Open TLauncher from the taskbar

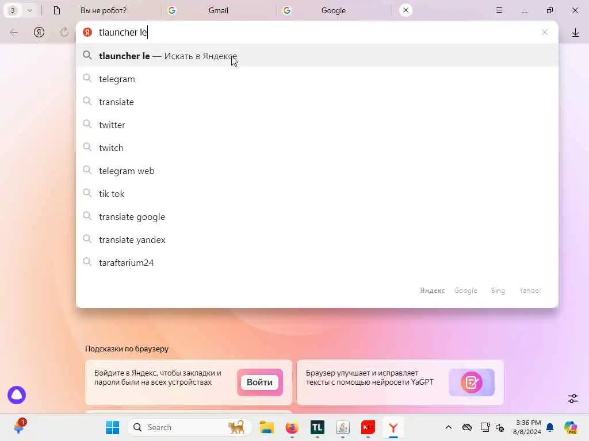318,427
